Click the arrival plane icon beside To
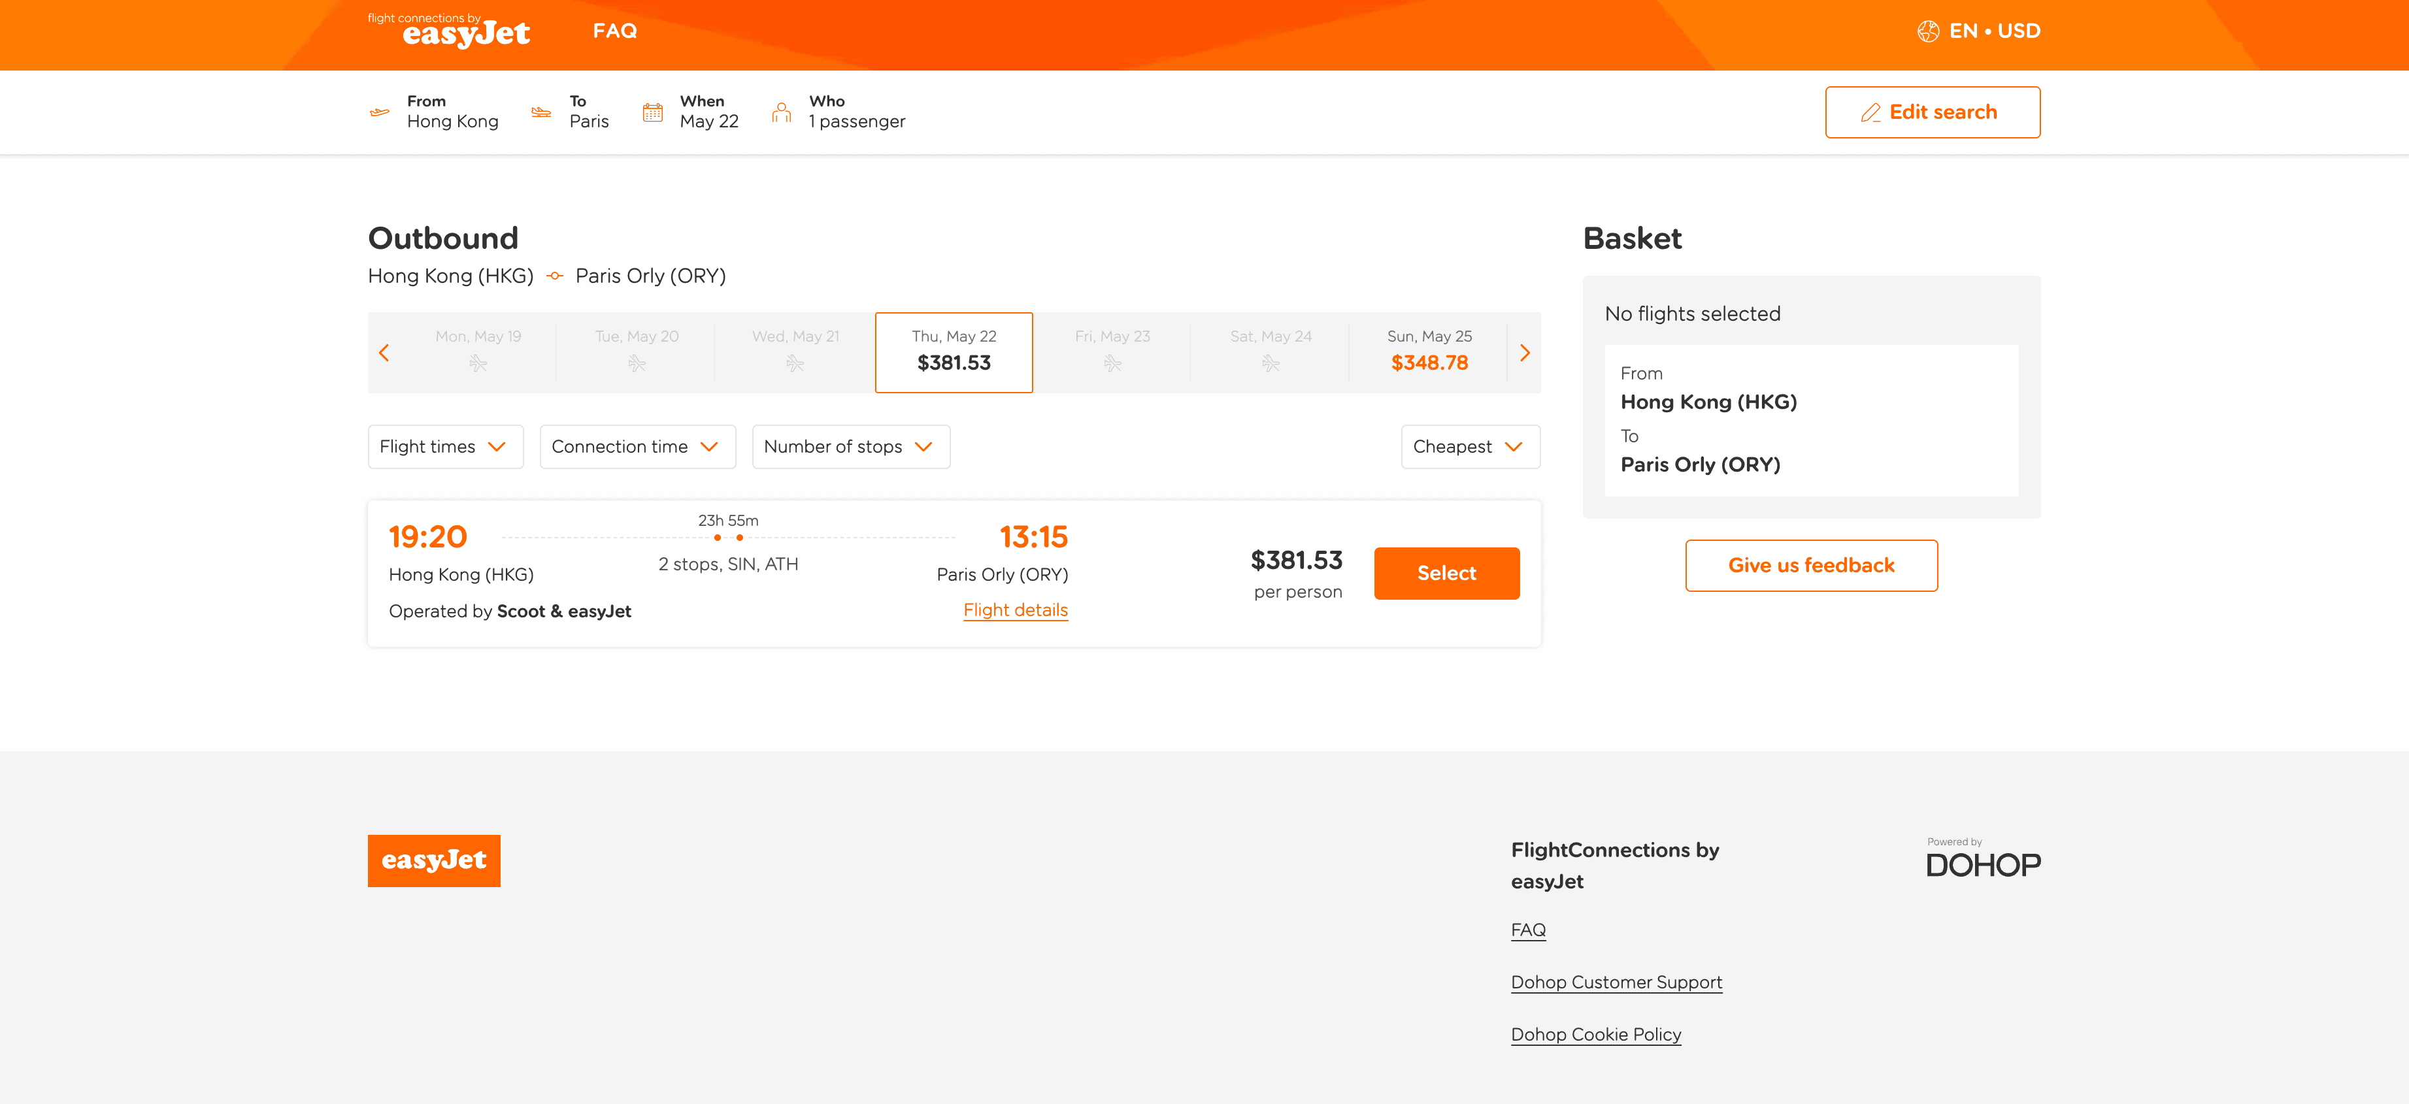 [x=541, y=112]
